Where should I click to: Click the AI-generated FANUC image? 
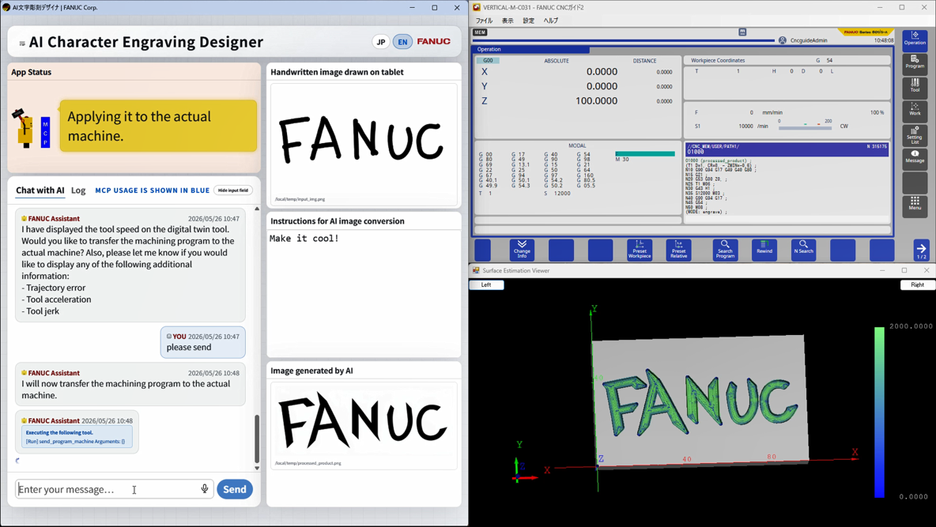(x=364, y=426)
